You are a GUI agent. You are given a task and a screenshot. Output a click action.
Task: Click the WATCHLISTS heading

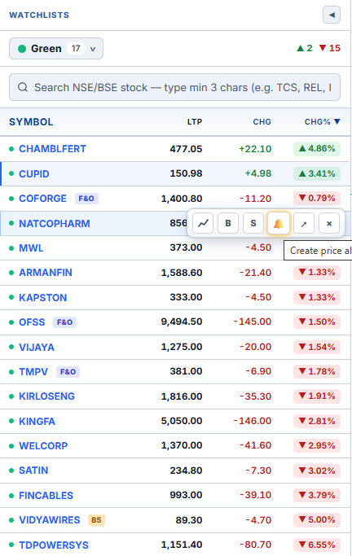[x=39, y=15]
